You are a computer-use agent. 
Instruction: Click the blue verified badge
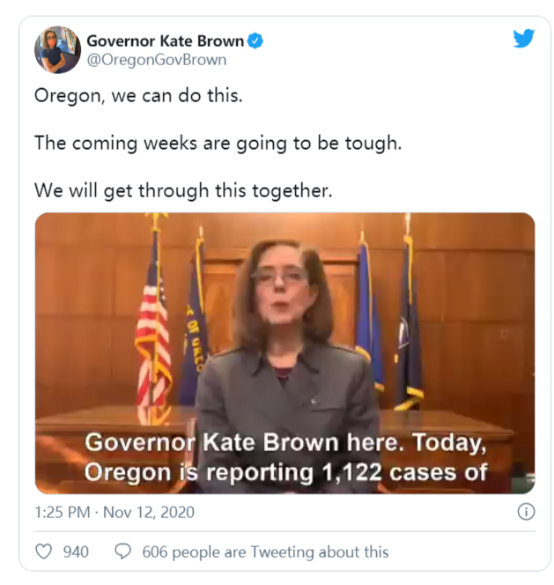coord(255,41)
